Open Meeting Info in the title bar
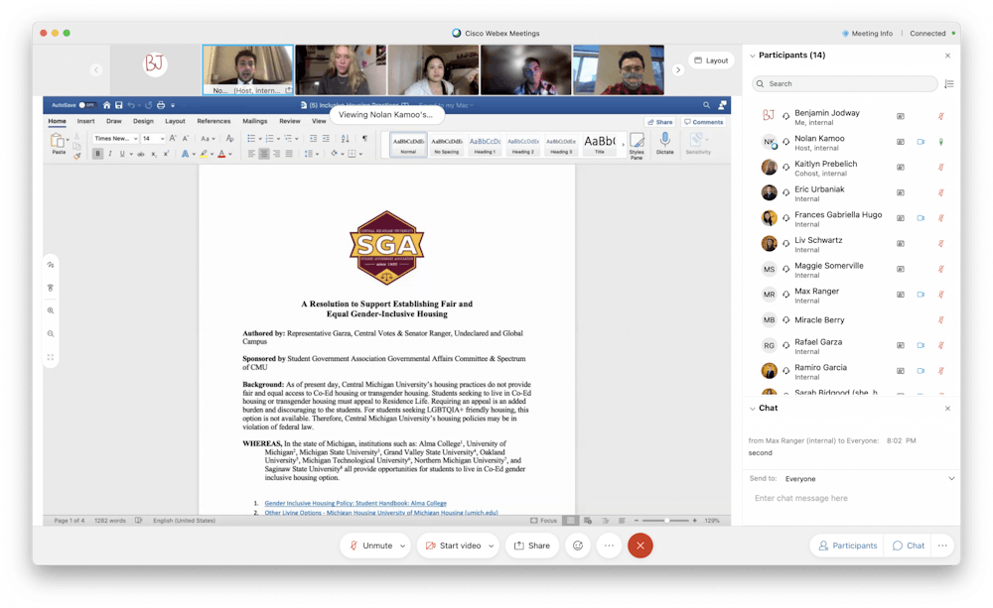993x608 pixels. click(x=866, y=33)
